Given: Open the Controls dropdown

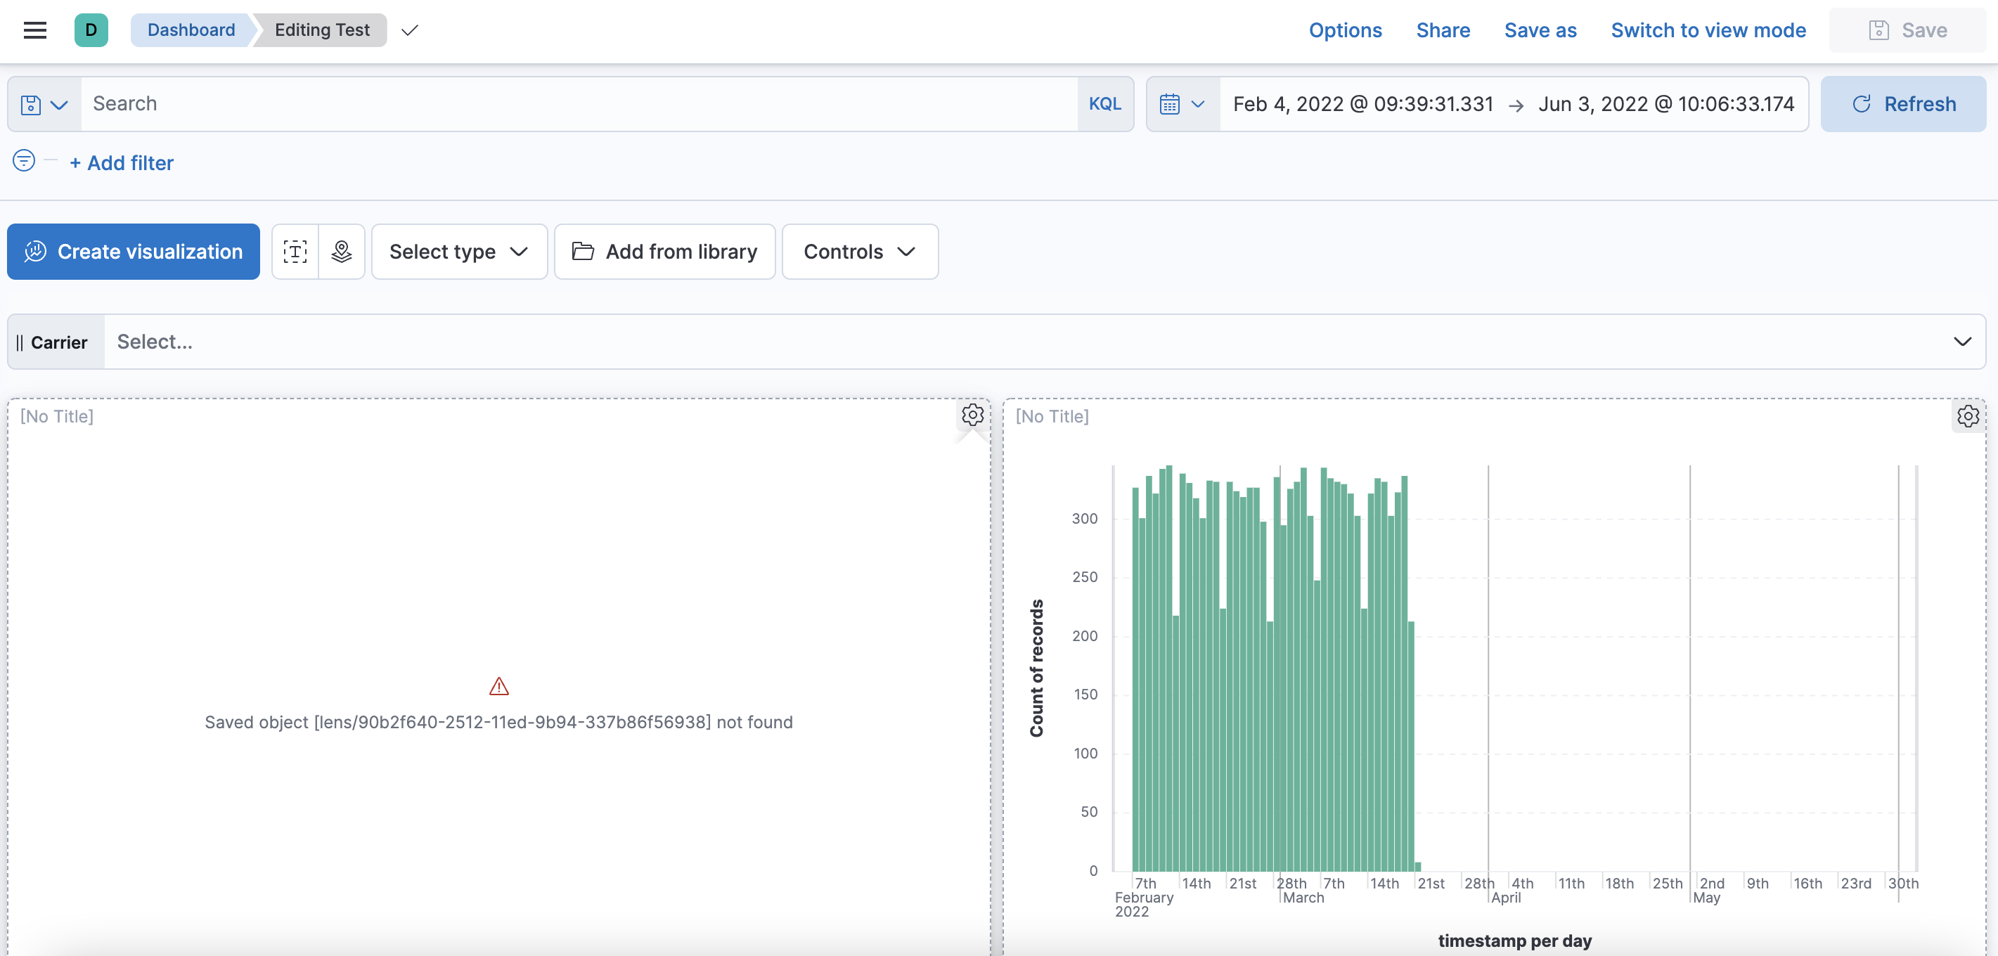Looking at the screenshot, I should (859, 251).
